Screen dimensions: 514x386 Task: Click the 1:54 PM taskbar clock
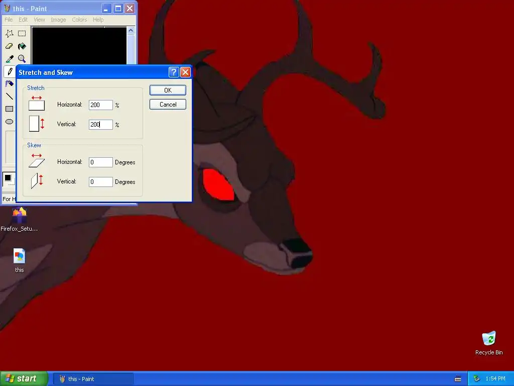pos(495,379)
